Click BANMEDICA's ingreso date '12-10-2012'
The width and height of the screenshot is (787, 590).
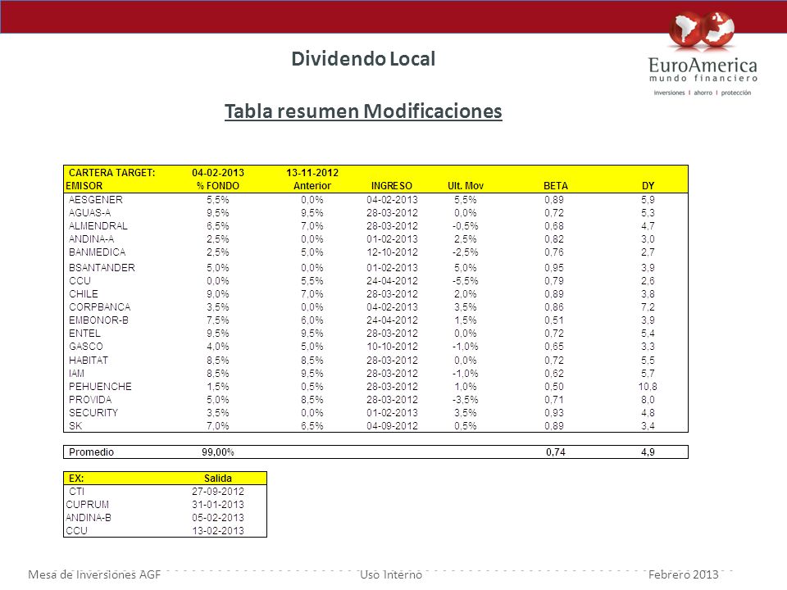392,252
